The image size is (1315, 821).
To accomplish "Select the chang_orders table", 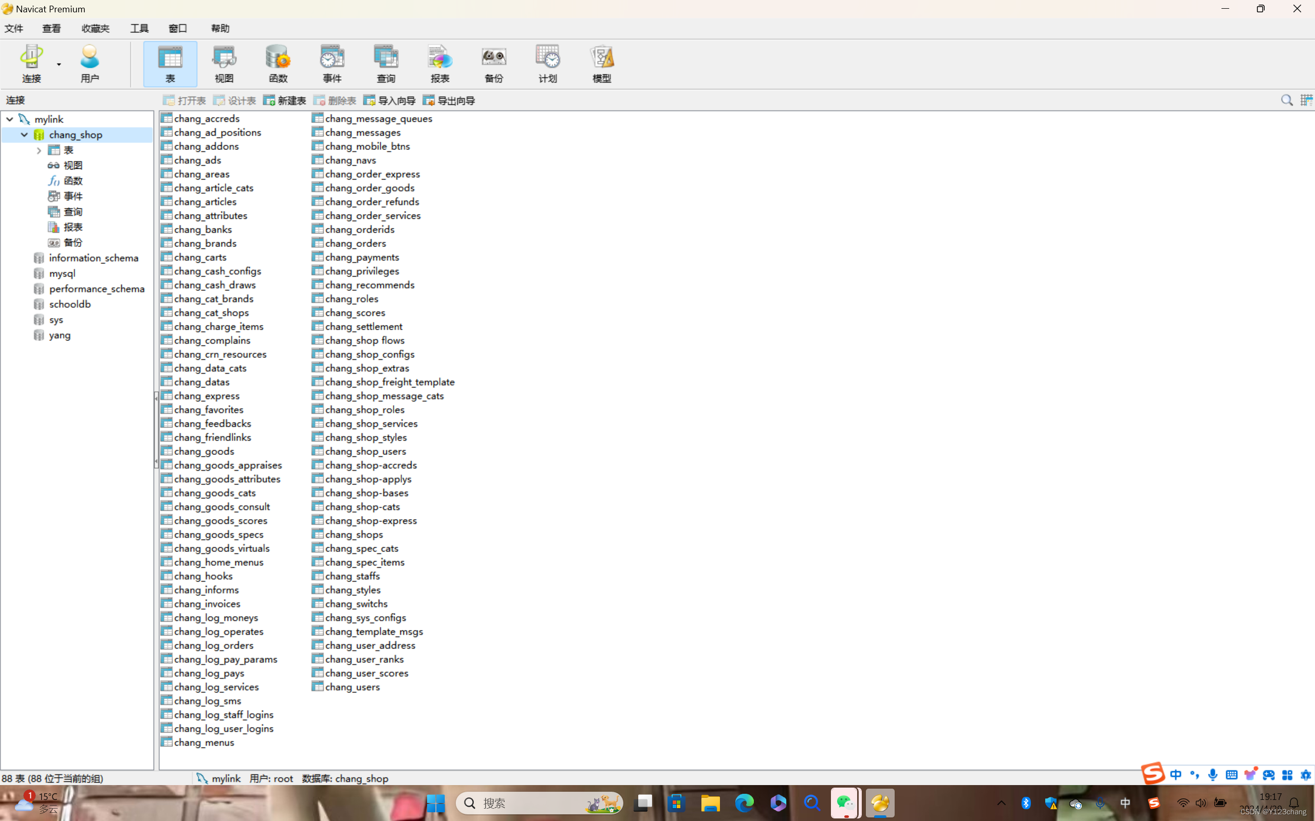I will pos(356,243).
